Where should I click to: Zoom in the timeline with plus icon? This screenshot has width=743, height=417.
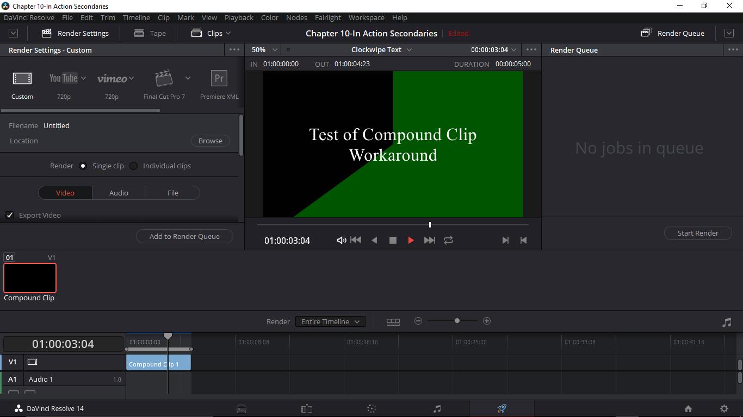(487, 321)
